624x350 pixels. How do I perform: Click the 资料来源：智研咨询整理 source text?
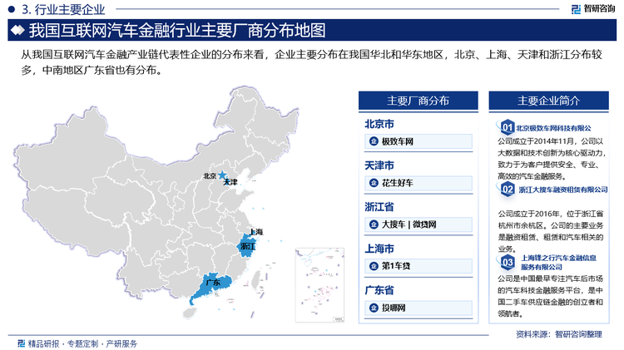(x=559, y=334)
